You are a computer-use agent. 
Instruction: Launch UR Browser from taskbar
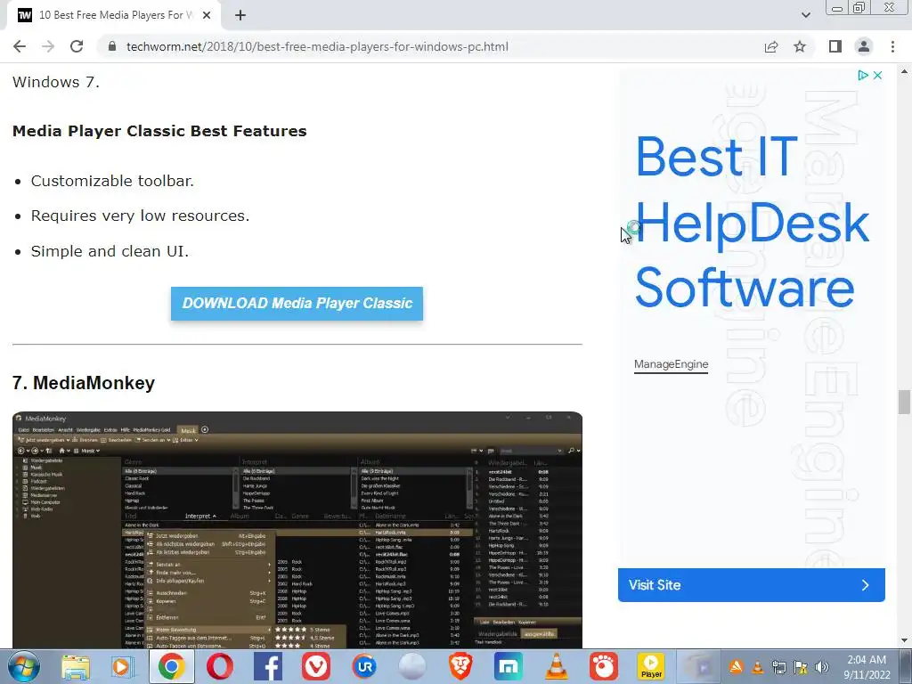pyautogui.click(x=364, y=666)
